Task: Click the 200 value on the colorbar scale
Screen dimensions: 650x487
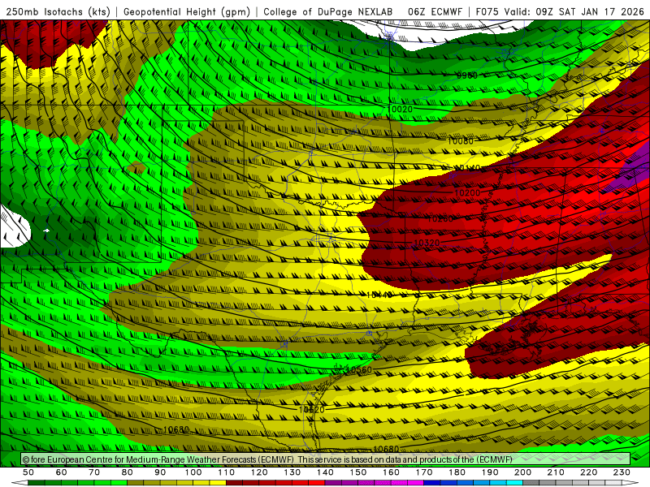Action: (x=522, y=472)
